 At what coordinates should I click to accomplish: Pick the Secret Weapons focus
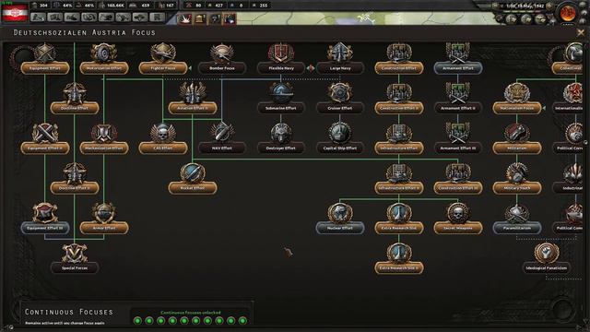point(458,228)
